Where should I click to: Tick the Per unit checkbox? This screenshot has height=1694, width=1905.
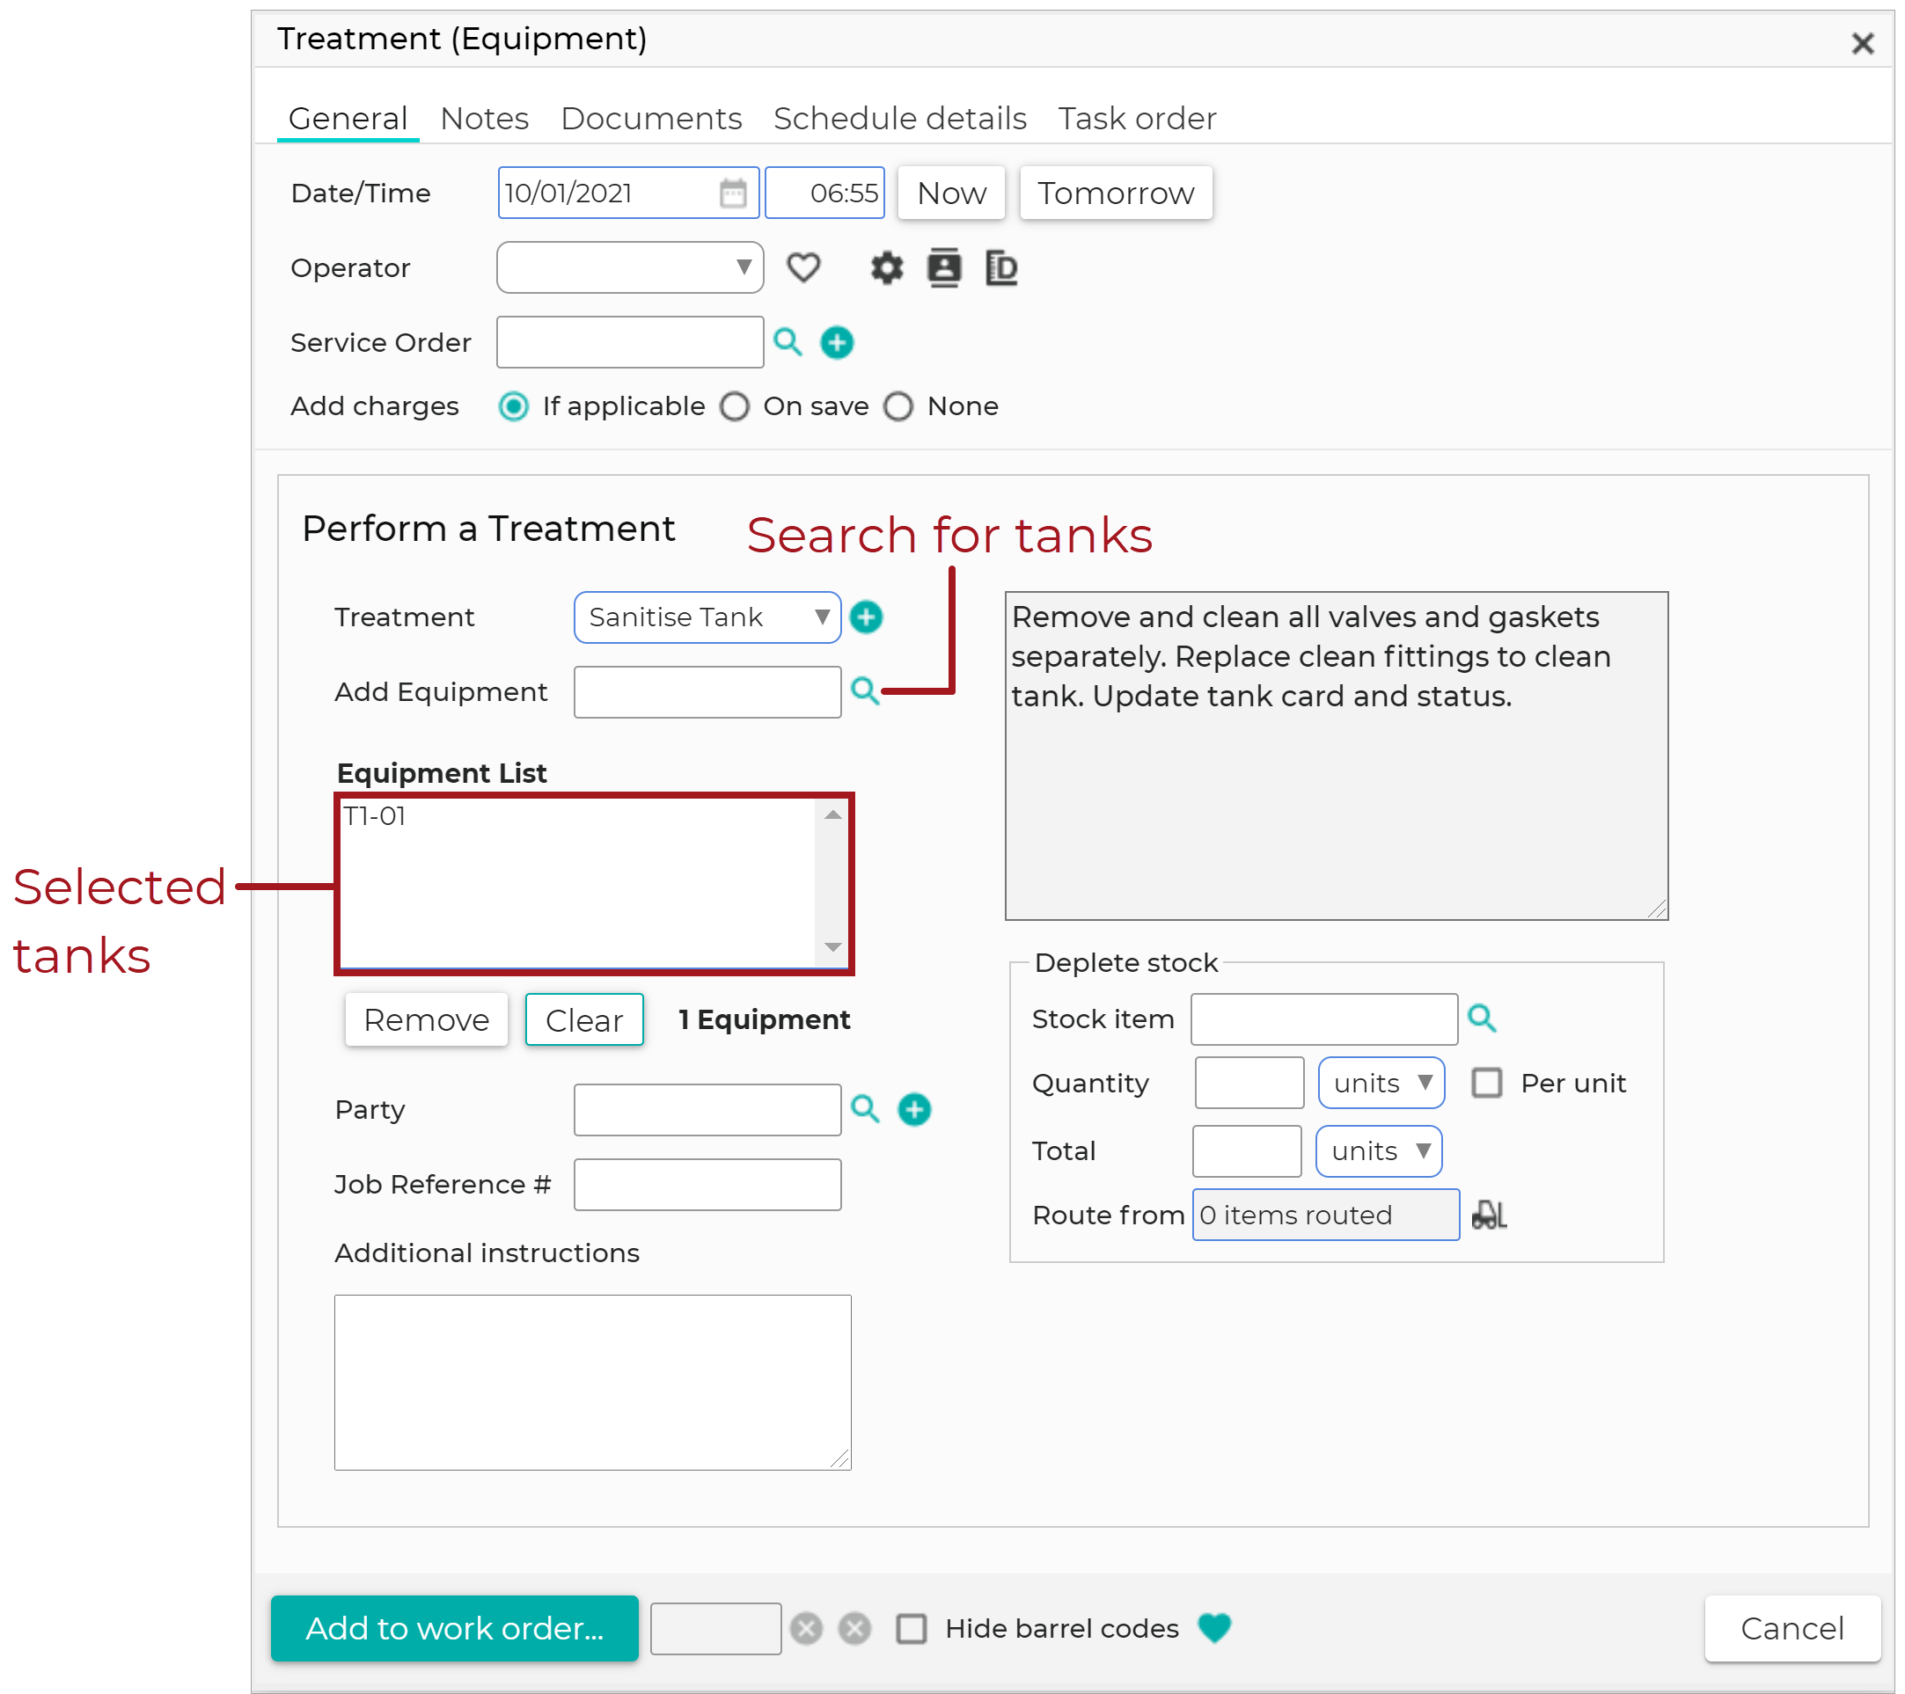(1486, 1083)
